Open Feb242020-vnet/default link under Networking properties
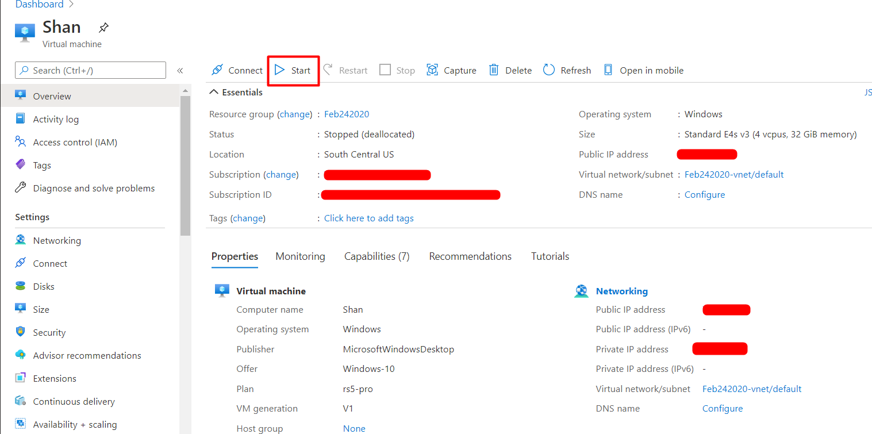This screenshot has height=434, width=872. point(752,389)
